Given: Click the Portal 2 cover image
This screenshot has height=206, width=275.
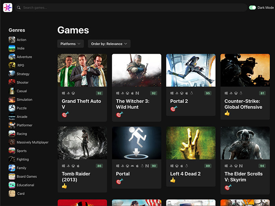Looking at the screenshot, I should (191, 70).
